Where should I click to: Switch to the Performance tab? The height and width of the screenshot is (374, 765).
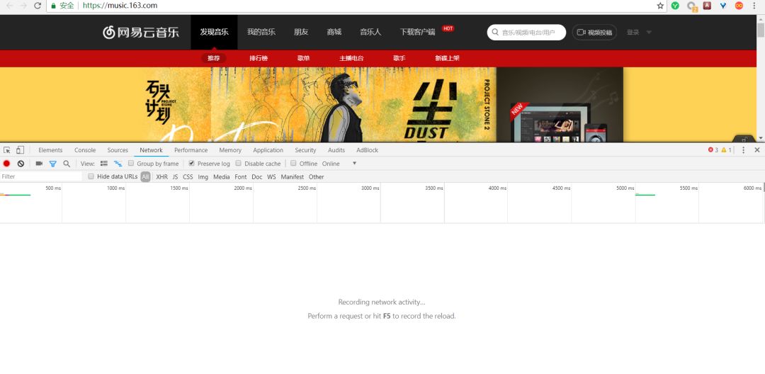[191, 150]
